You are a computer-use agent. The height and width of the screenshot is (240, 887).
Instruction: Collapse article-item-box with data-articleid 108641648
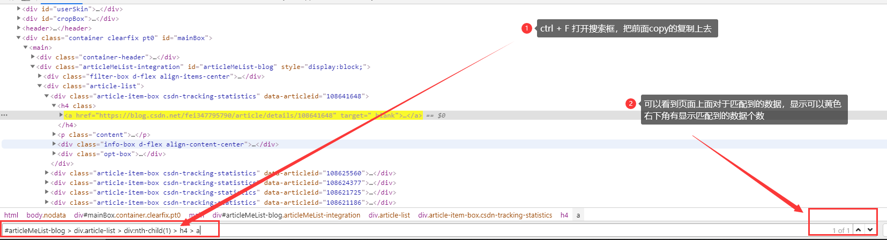coord(47,96)
